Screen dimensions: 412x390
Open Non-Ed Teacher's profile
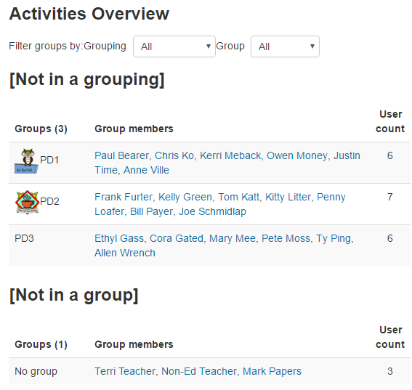pyautogui.click(x=199, y=371)
